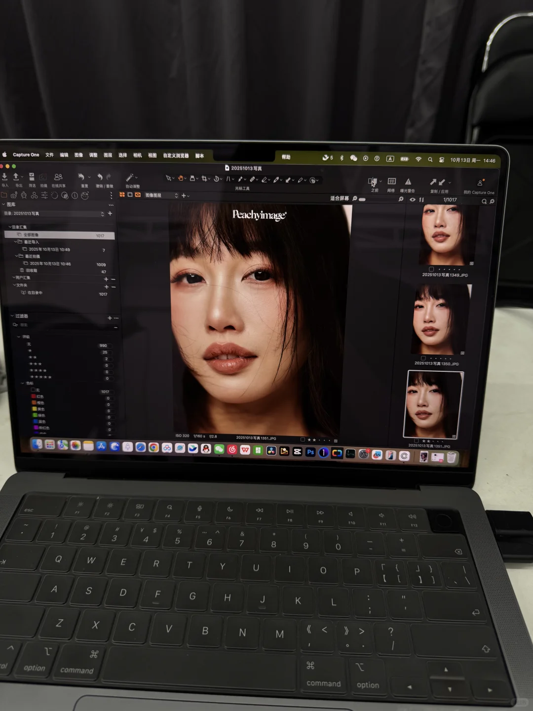
Task: Adjust the viewer zoom slider
Action: tap(362, 199)
